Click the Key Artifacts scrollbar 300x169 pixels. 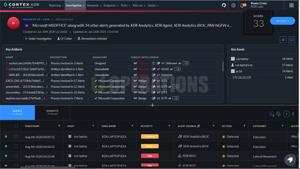(223, 66)
